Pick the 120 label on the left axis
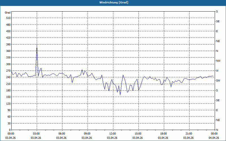226x141 pixels. (x=8, y=103)
